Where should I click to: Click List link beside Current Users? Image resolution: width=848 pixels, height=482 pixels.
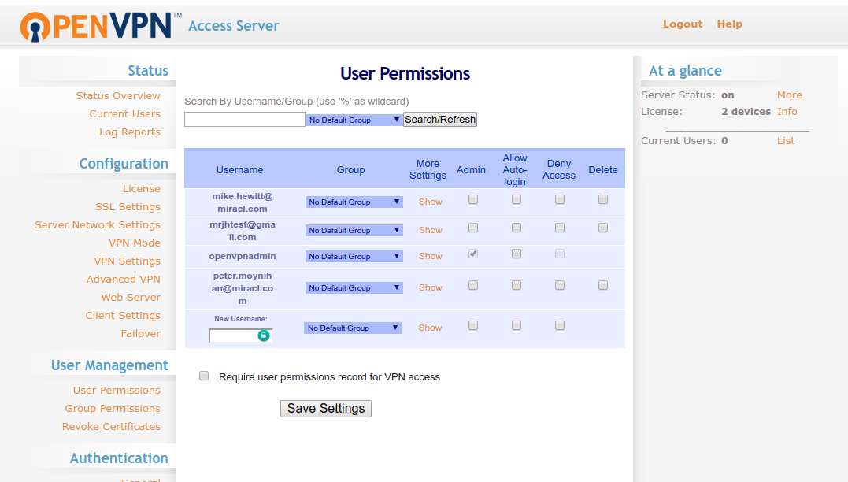(x=786, y=141)
